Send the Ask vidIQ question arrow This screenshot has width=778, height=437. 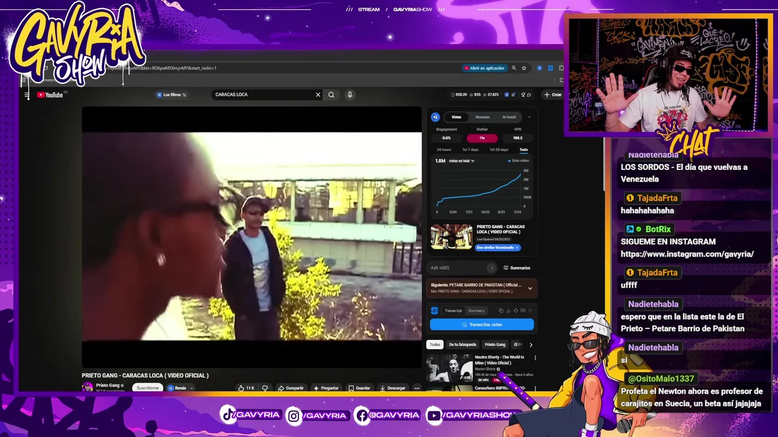pos(492,268)
